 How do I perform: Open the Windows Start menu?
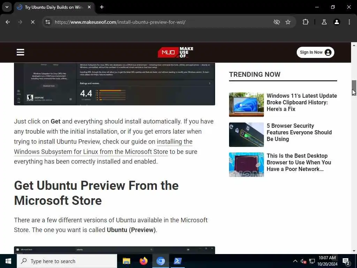8,261
